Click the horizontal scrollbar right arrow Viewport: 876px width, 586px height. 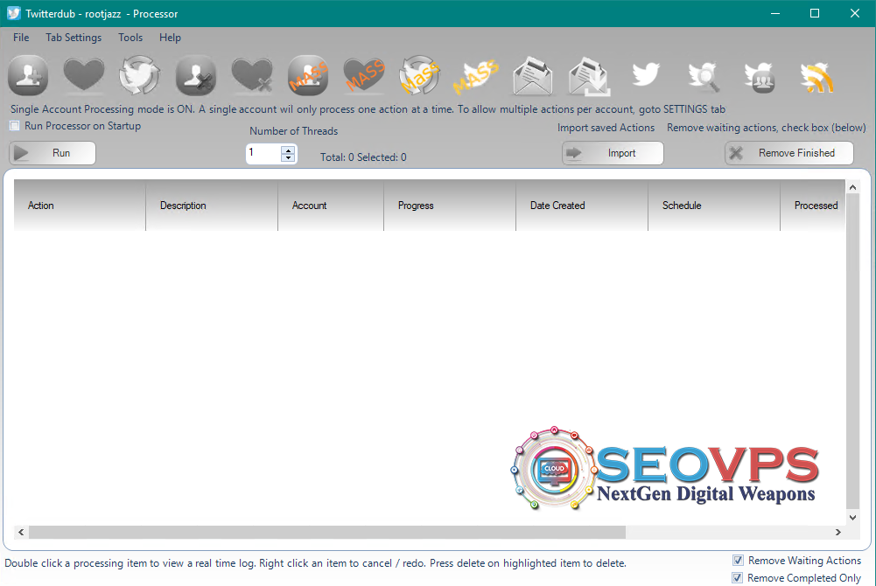(838, 532)
